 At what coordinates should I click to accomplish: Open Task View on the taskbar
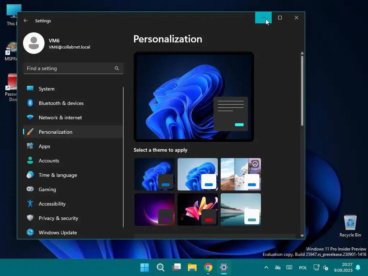point(176,267)
